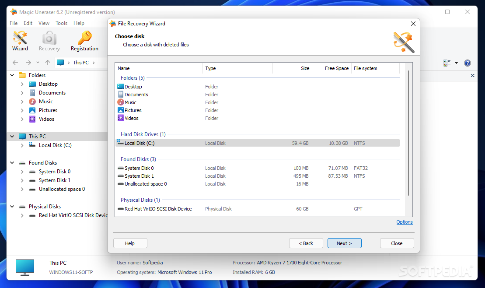Open the File menu

click(x=14, y=23)
